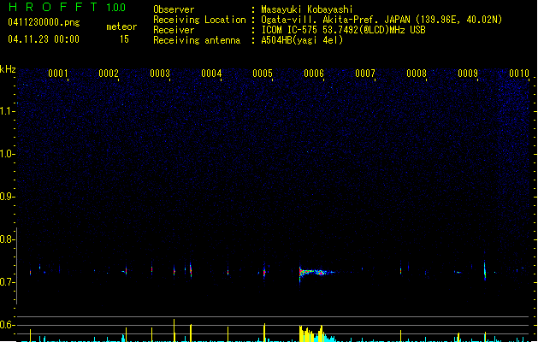The image size is (538, 342).
Task: Click the 1.1 kHz axis tick label
Action: click(8, 111)
